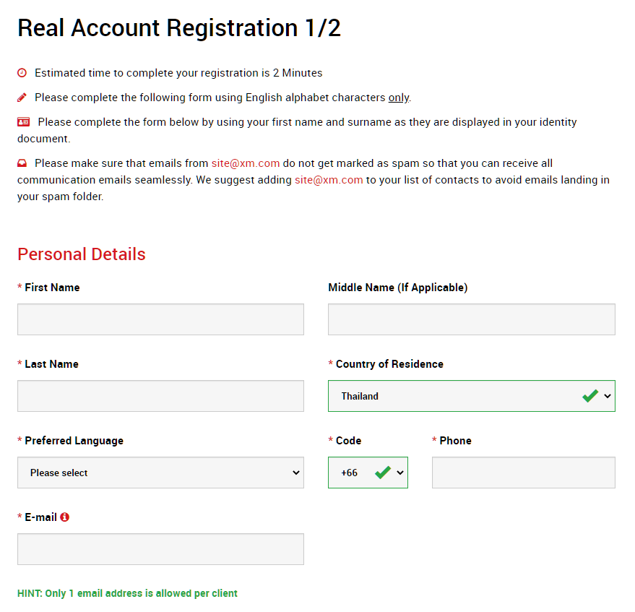Open second site@xm.com link in suggestion sentence
635x612 pixels.
(329, 180)
